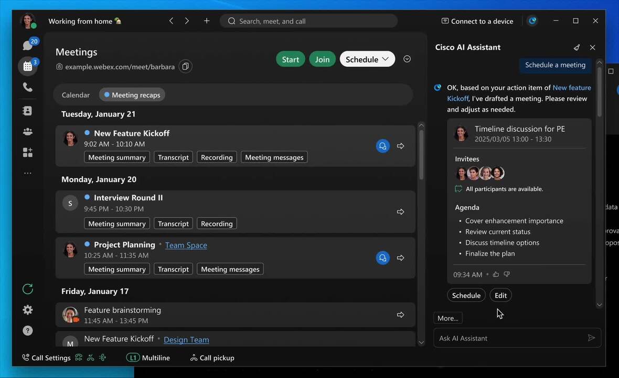Open the Calling phone icon in sidebar
Screen dimensions: 619x378
[x=28, y=87]
